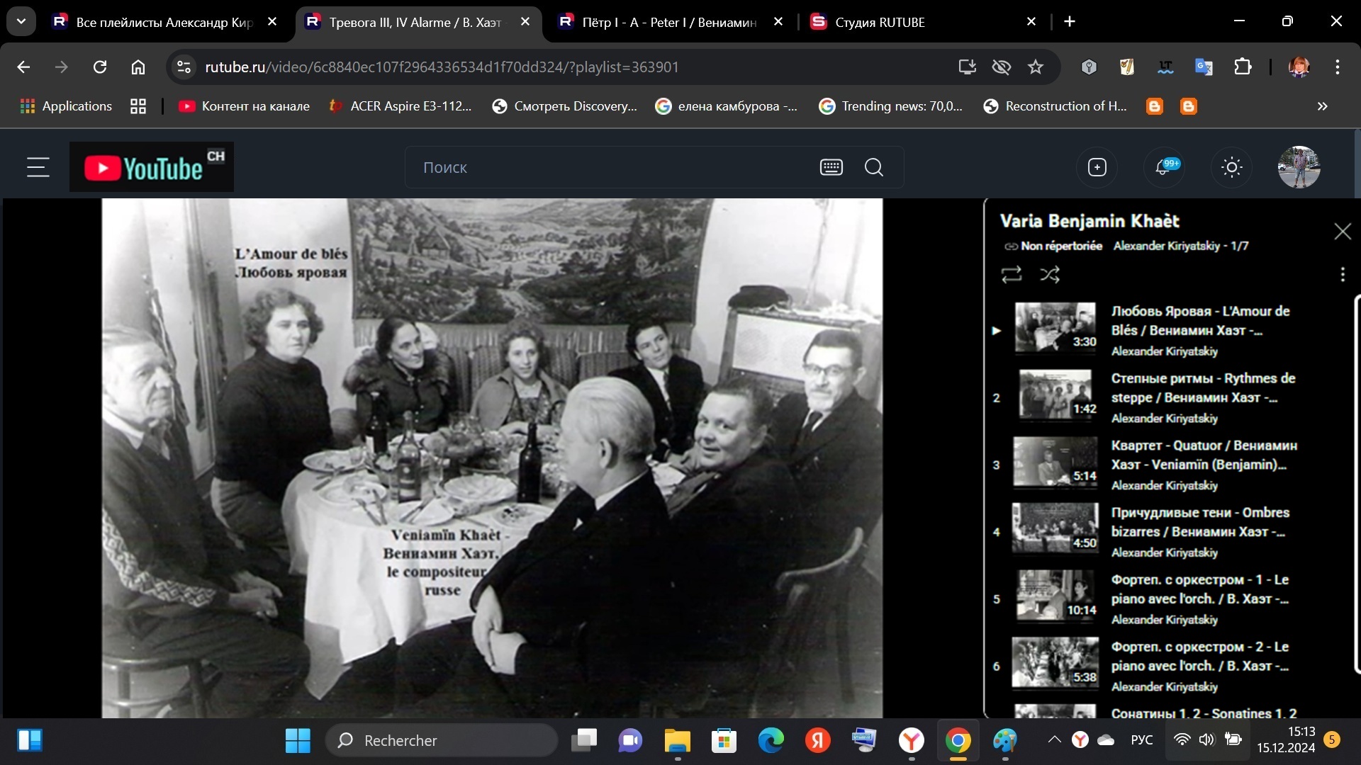Screen dimensions: 1361x765
Task: Toggle playlist repeat loop
Action: [1011, 275]
